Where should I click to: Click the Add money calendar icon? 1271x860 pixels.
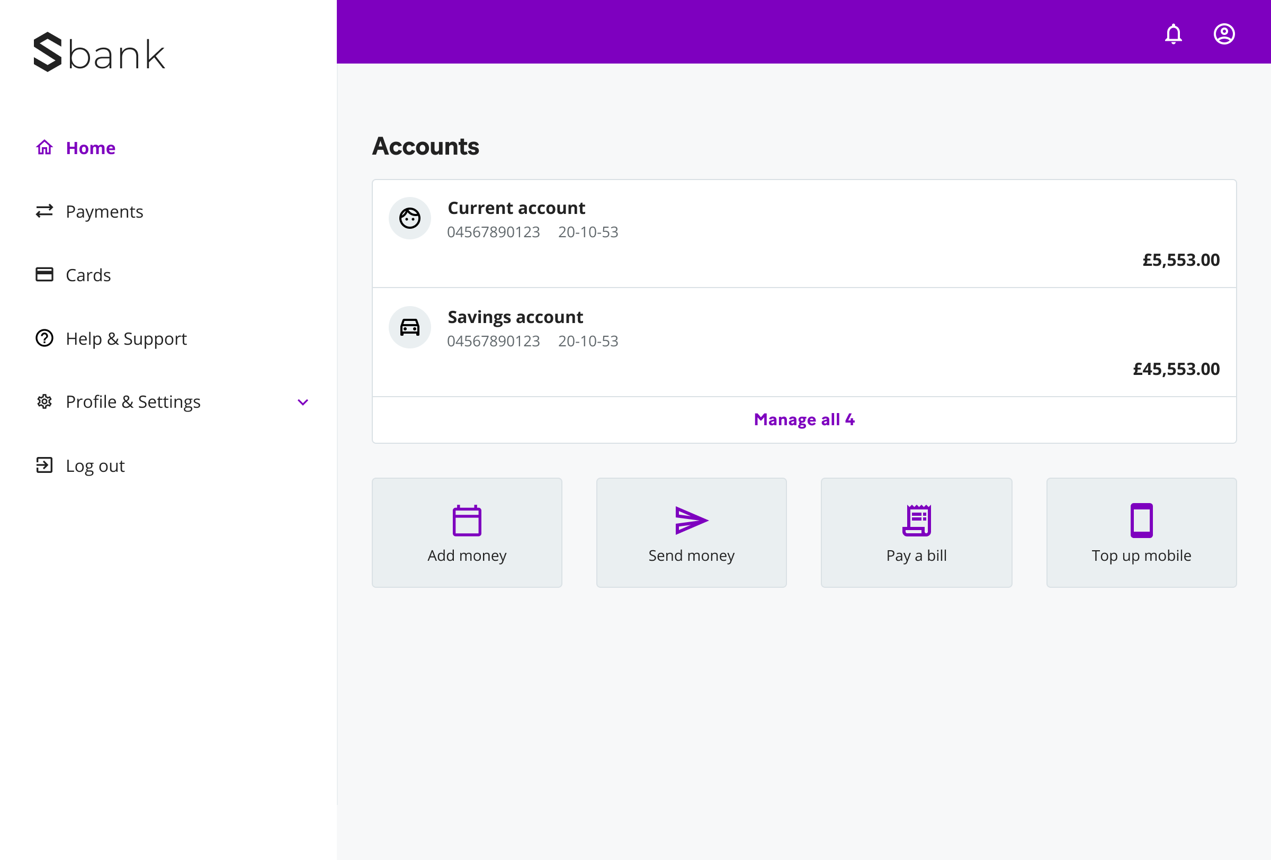point(467,520)
